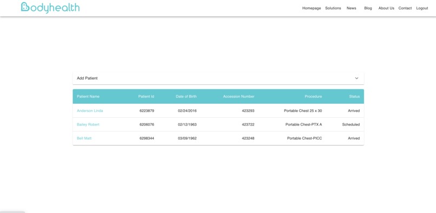Click Arrived status for Bell Matt
The width and height of the screenshot is (436, 213).
click(x=354, y=138)
